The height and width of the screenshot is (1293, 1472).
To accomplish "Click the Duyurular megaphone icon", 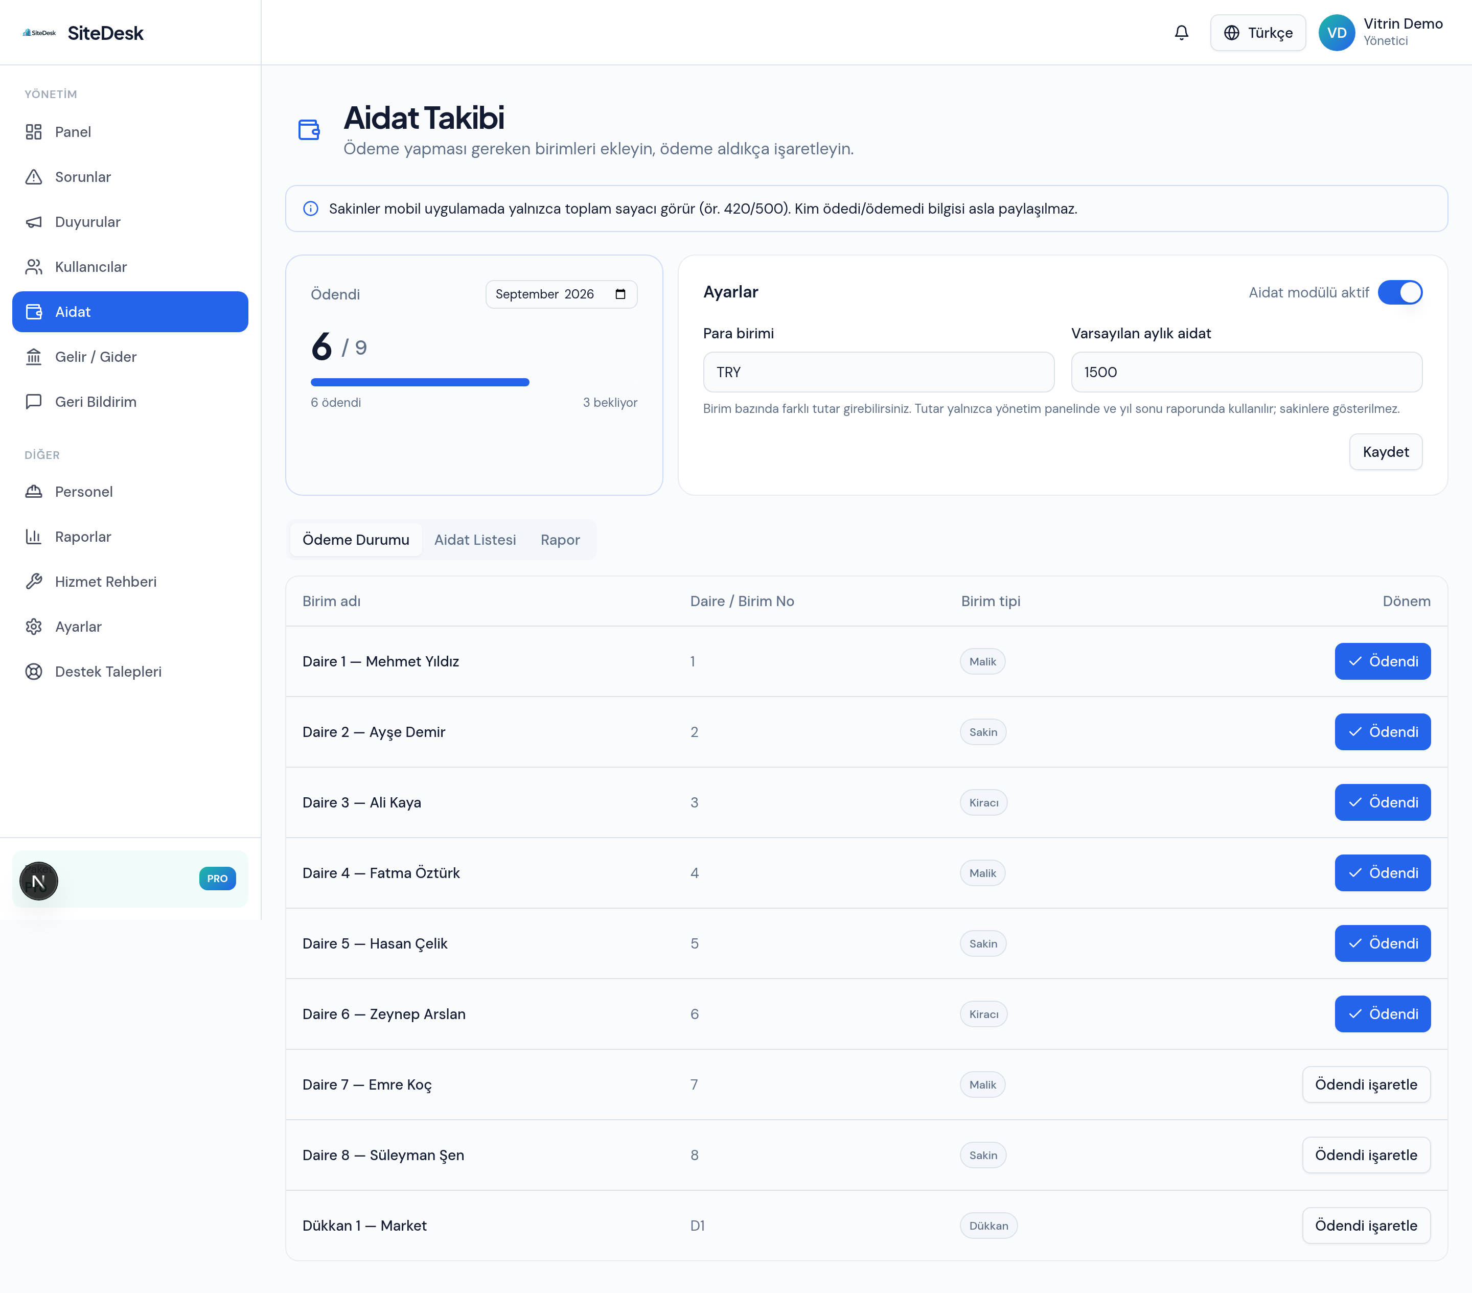I will coord(34,222).
